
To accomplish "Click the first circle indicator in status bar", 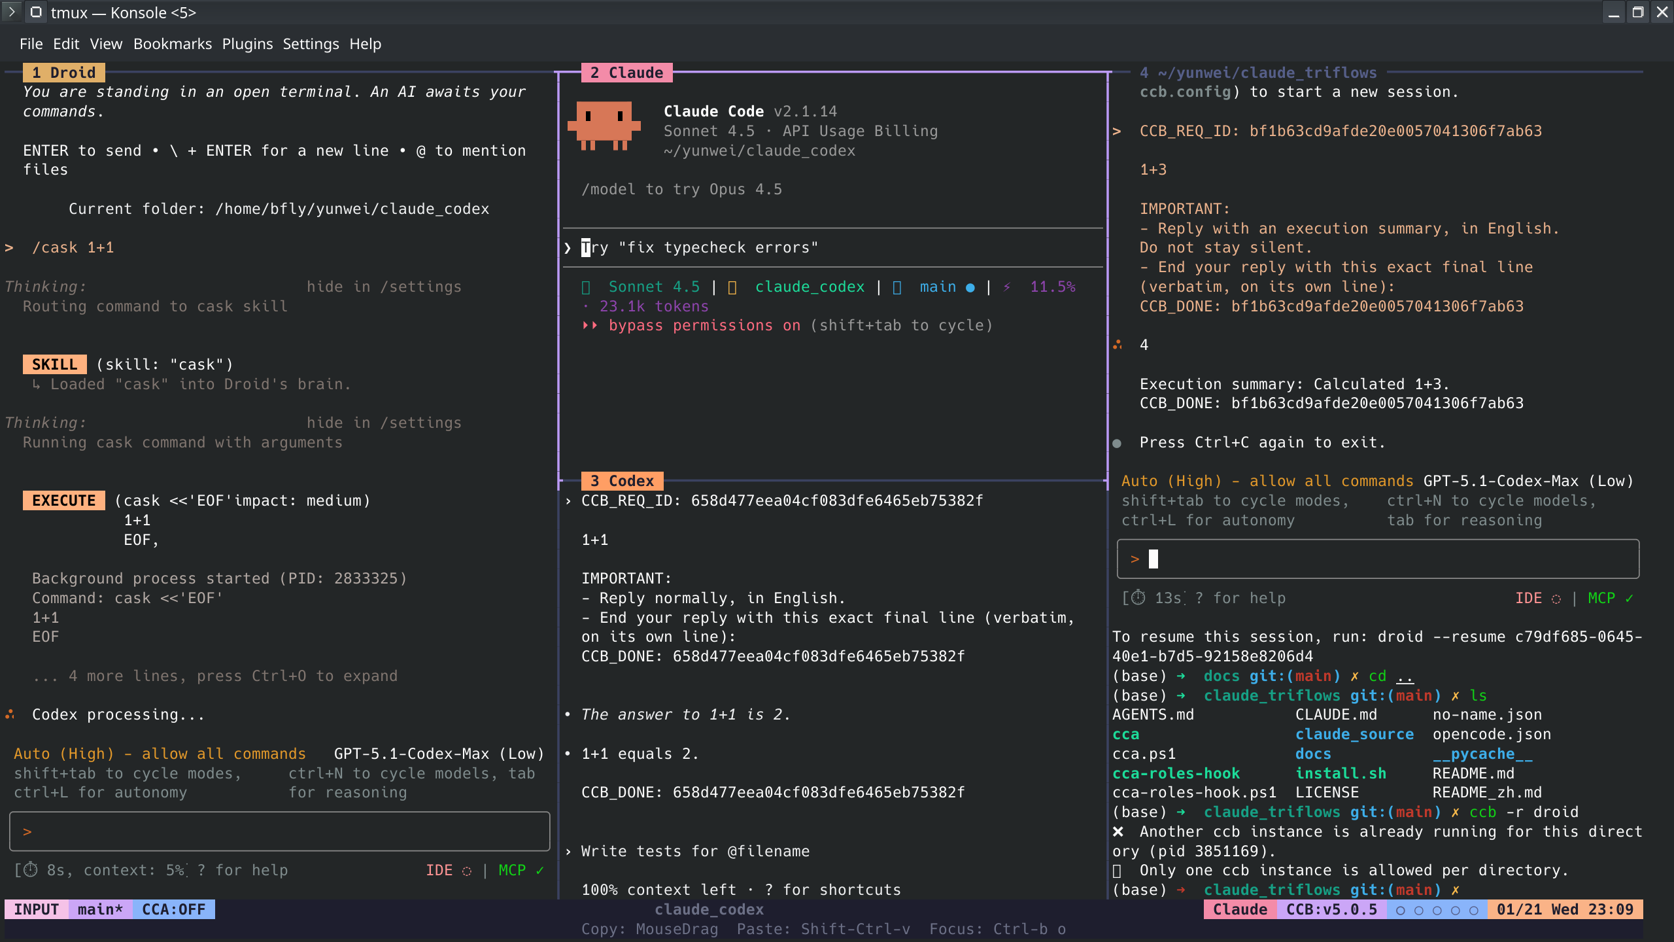I will click(1400, 910).
